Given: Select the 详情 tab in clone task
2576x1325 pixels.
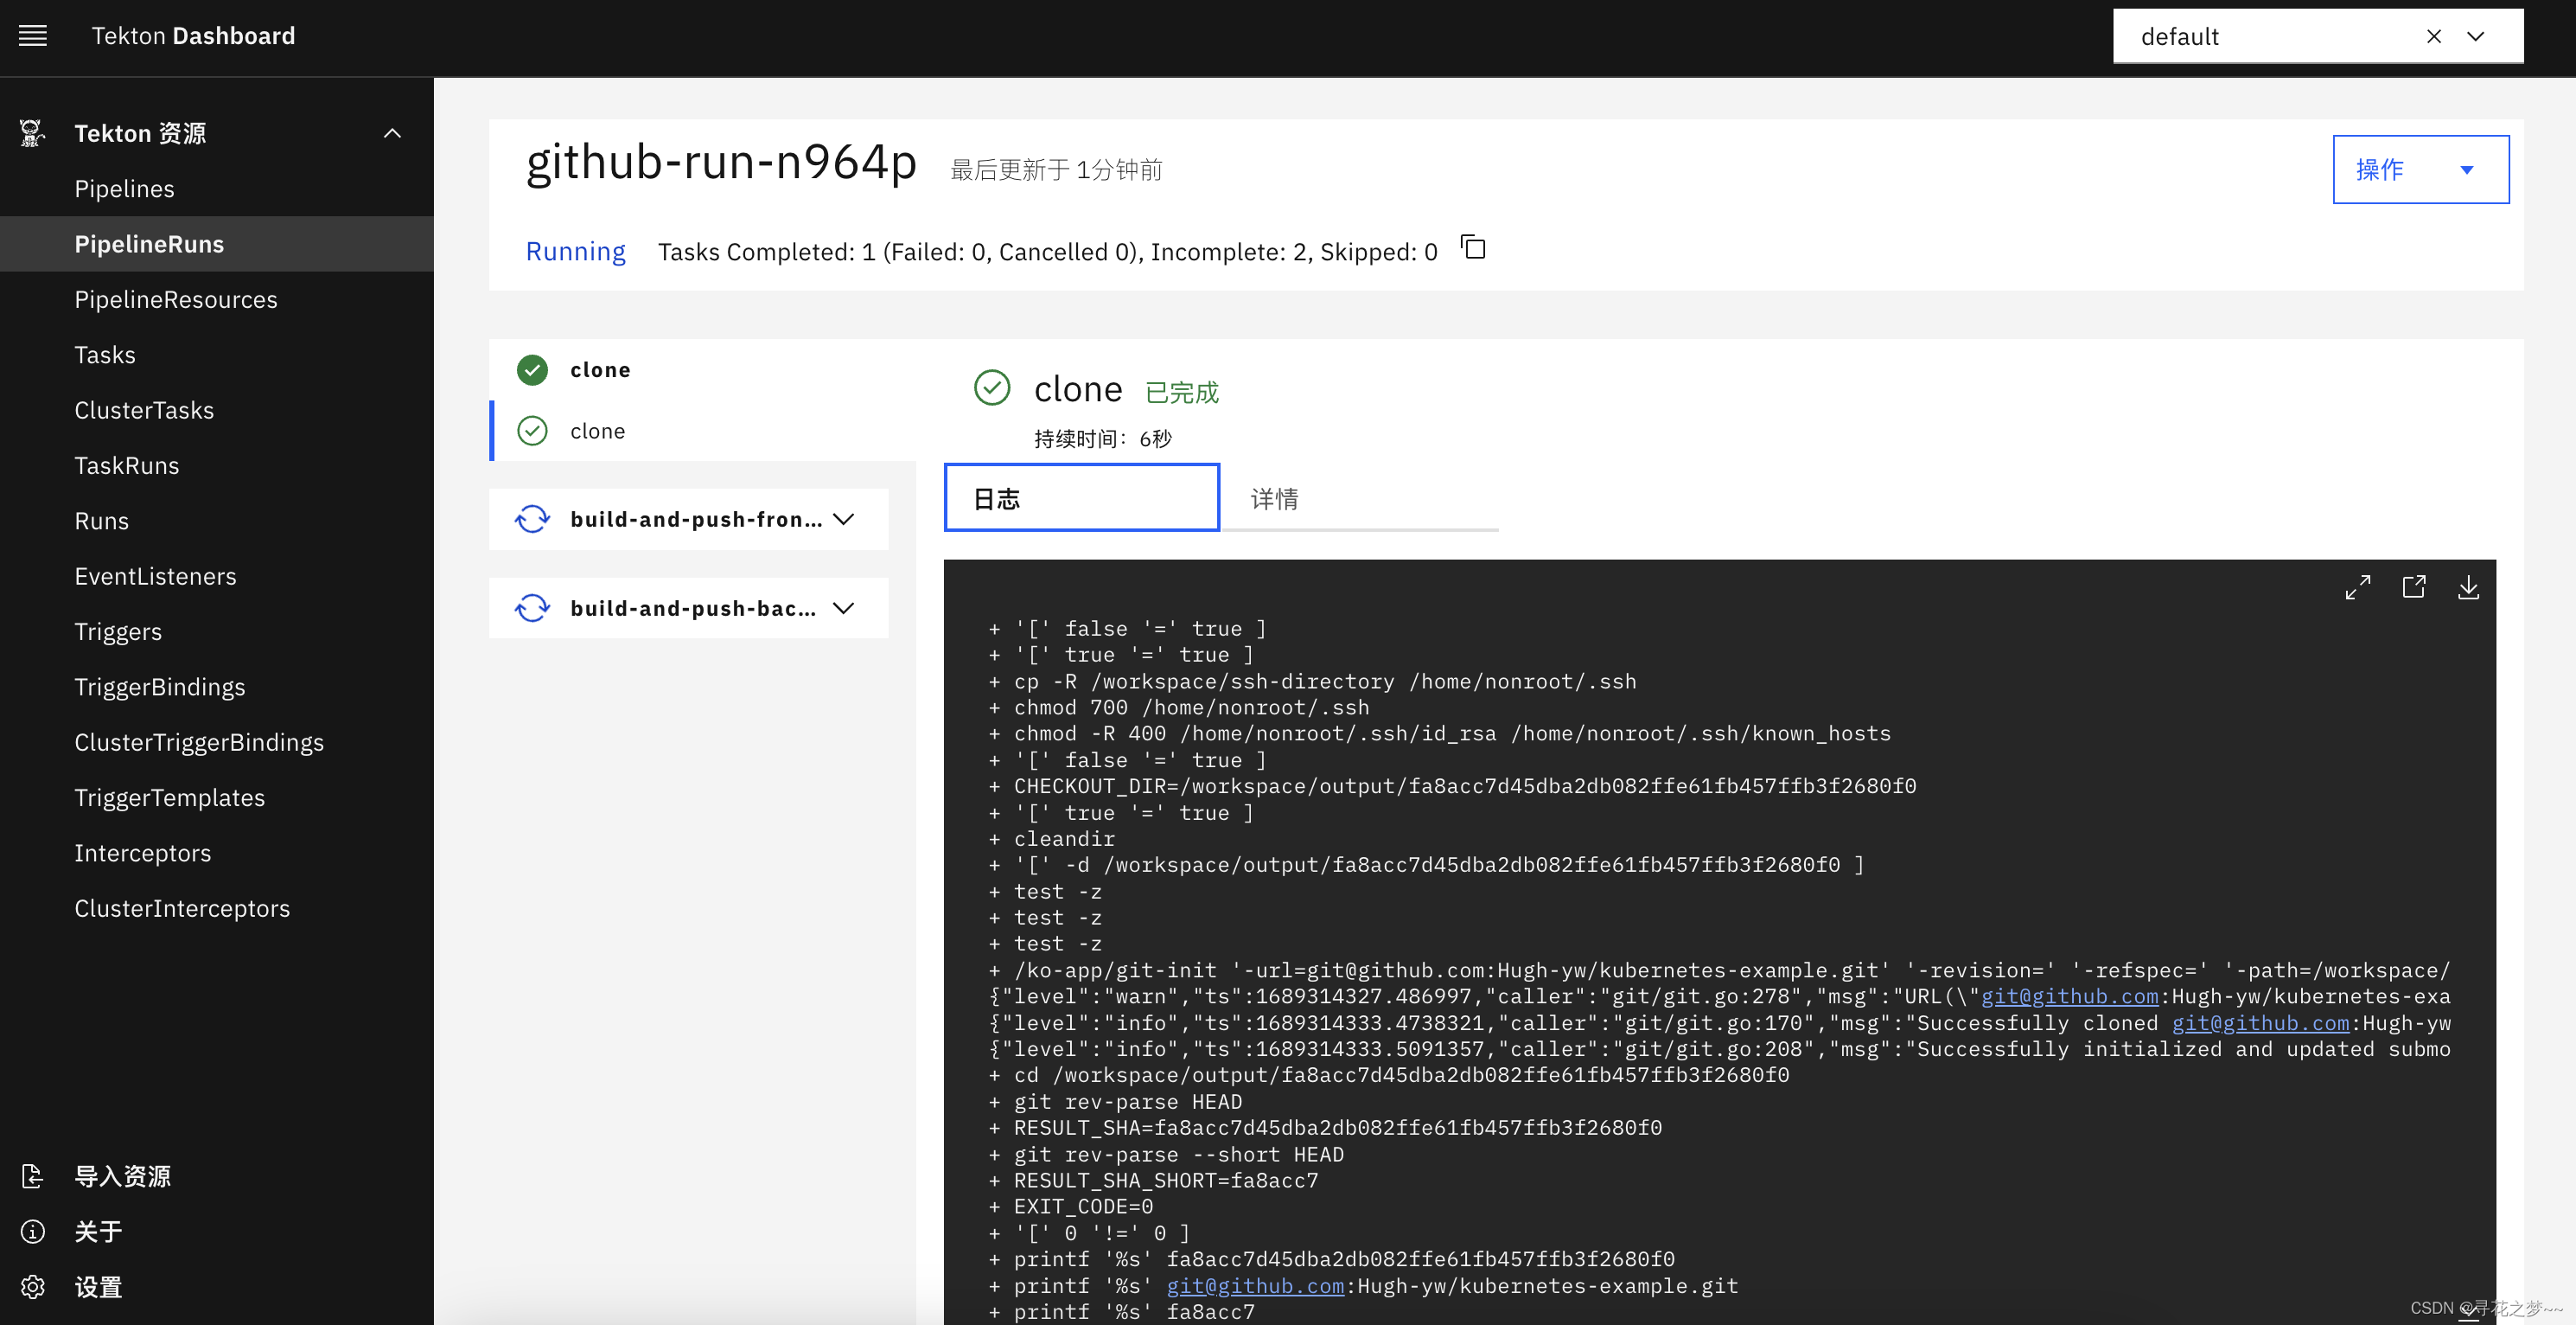Looking at the screenshot, I should pyautogui.click(x=1272, y=496).
